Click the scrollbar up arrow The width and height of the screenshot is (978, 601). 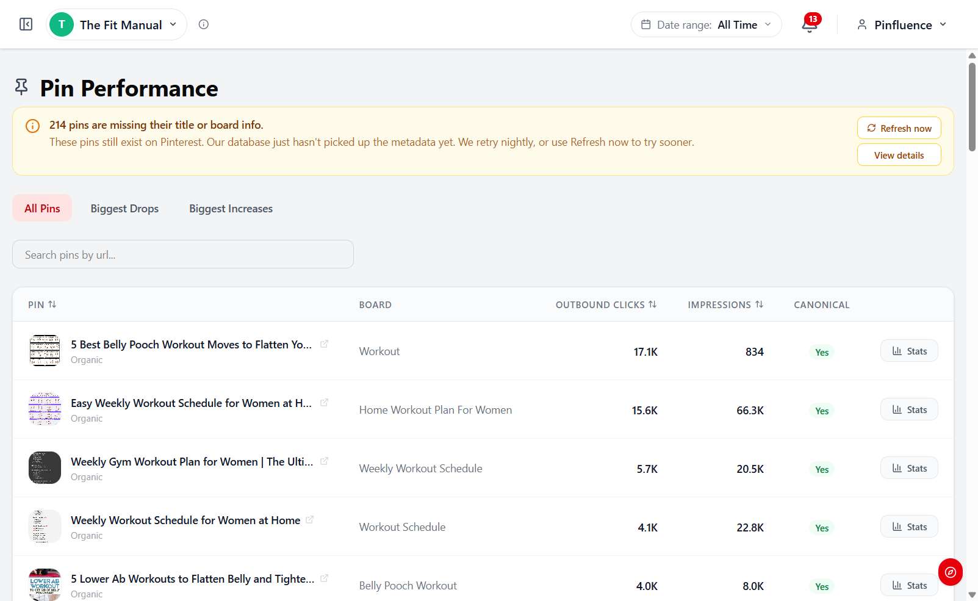(x=972, y=56)
